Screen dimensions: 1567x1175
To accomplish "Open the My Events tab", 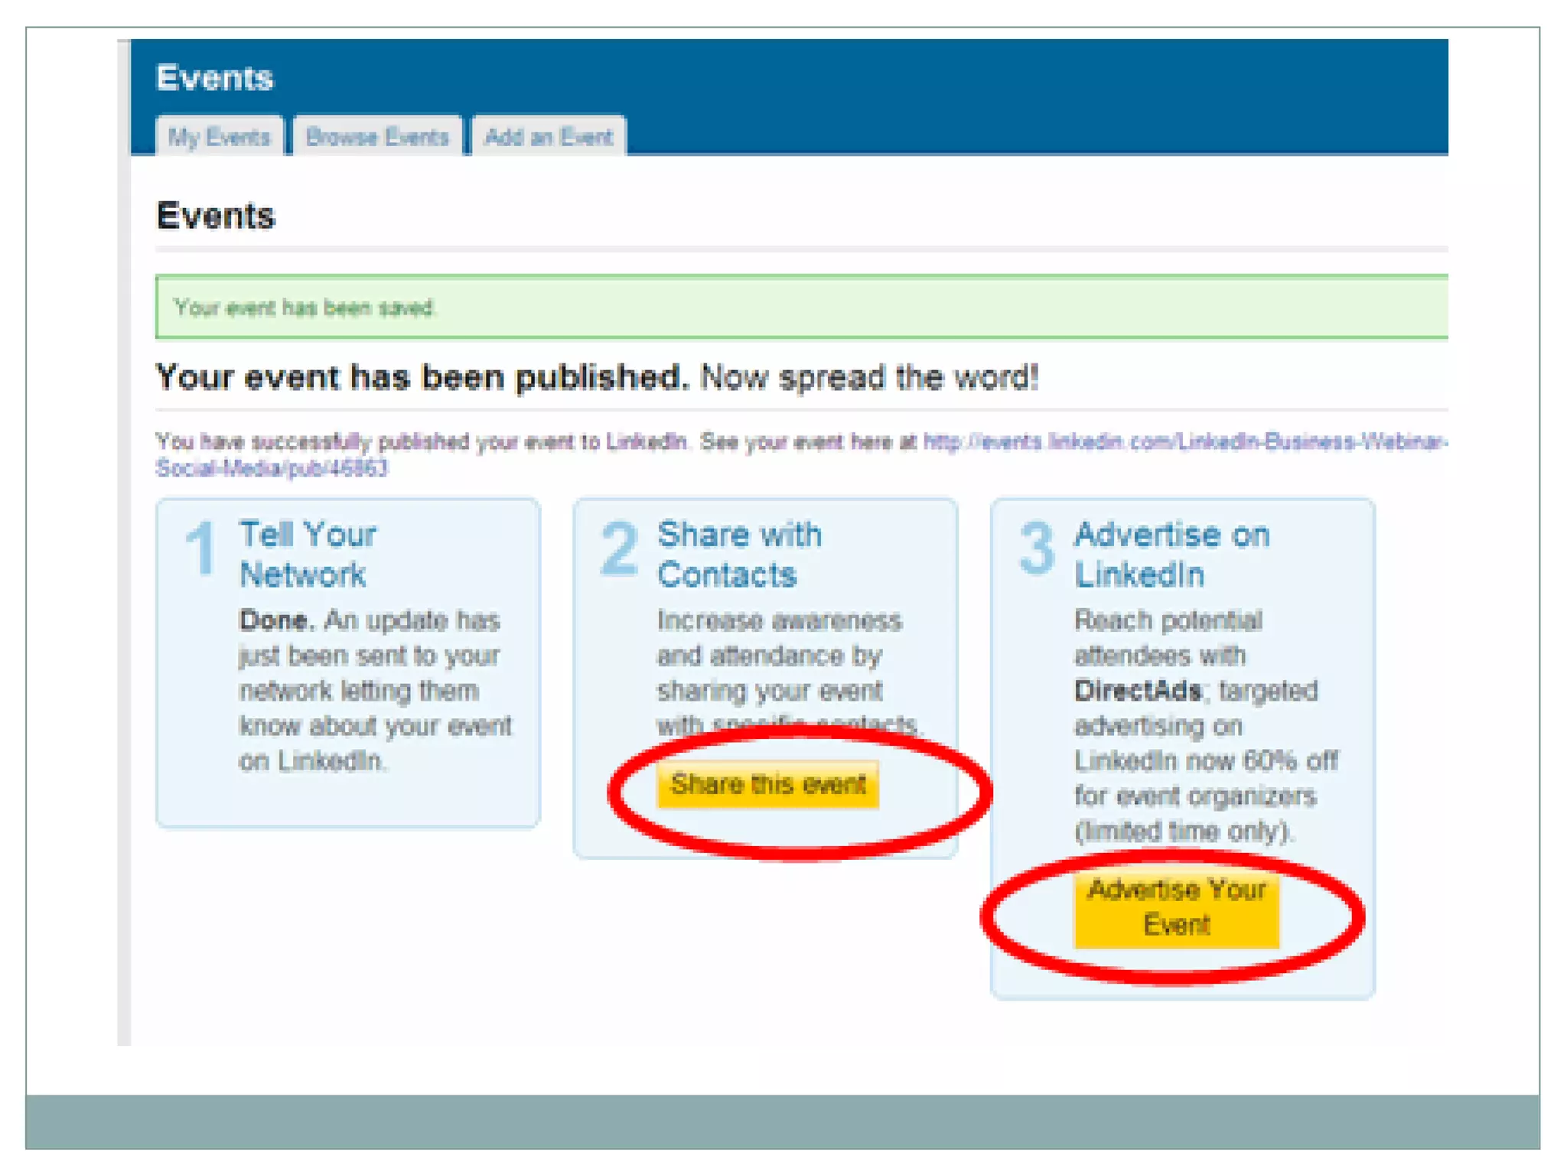I will 219,137.
